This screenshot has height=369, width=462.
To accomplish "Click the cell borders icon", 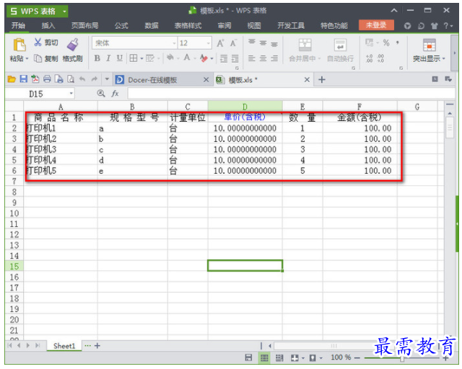I will (134, 58).
